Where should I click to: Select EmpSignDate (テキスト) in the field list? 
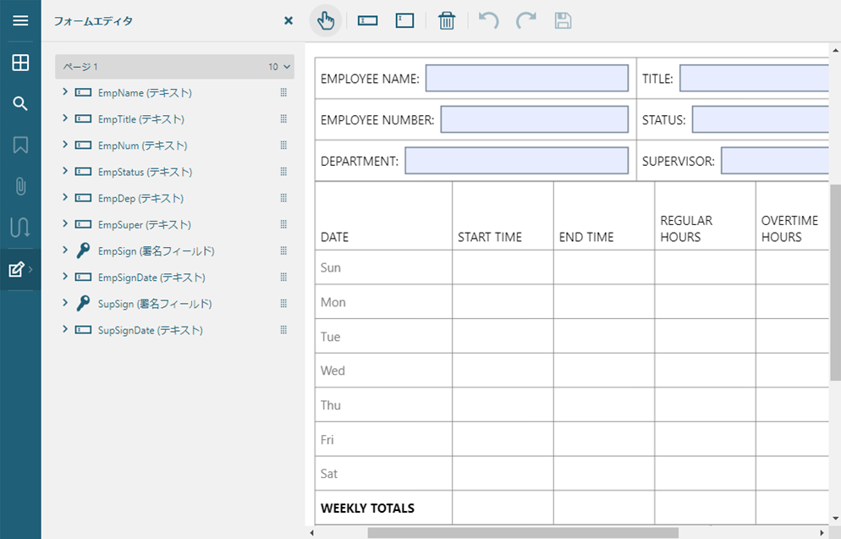(151, 278)
